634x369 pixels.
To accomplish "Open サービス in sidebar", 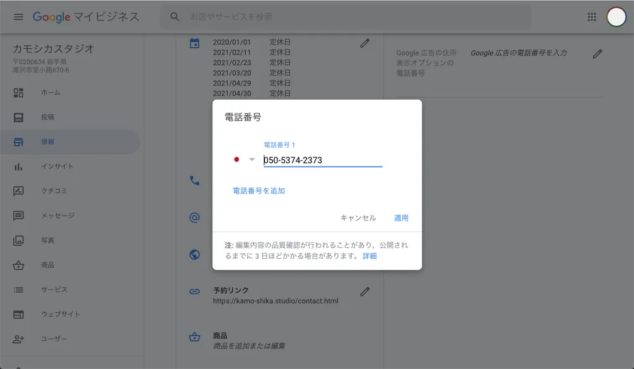I will pyautogui.click(x=69, y=290).
